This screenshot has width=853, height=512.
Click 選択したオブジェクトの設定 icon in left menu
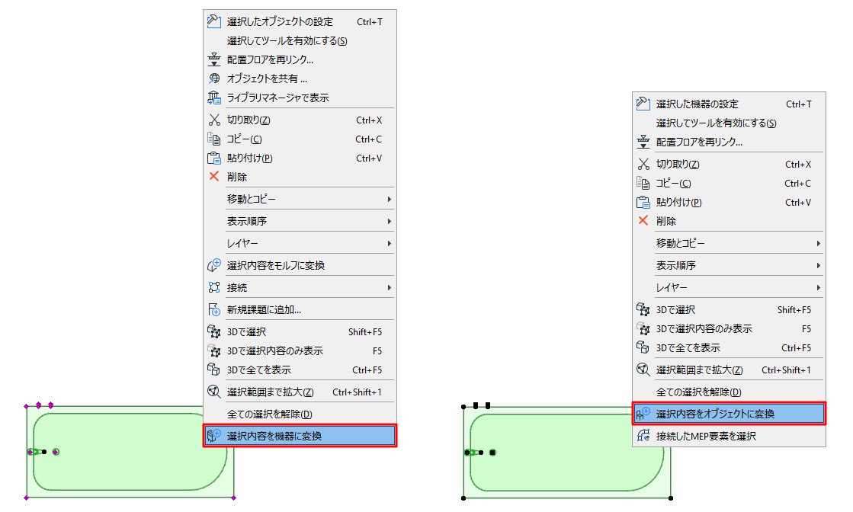pos(213,21)
